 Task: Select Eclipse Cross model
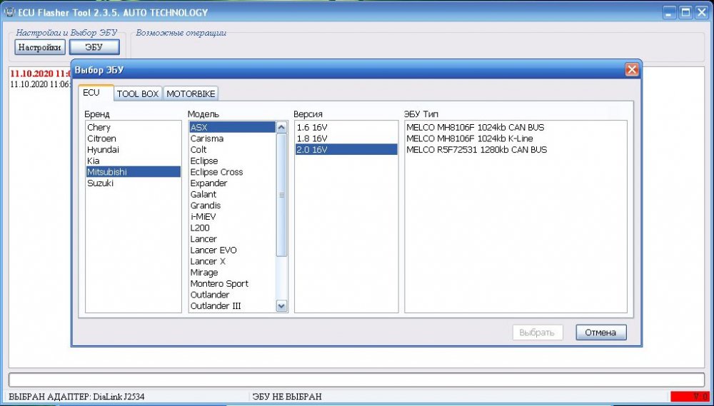232,172
